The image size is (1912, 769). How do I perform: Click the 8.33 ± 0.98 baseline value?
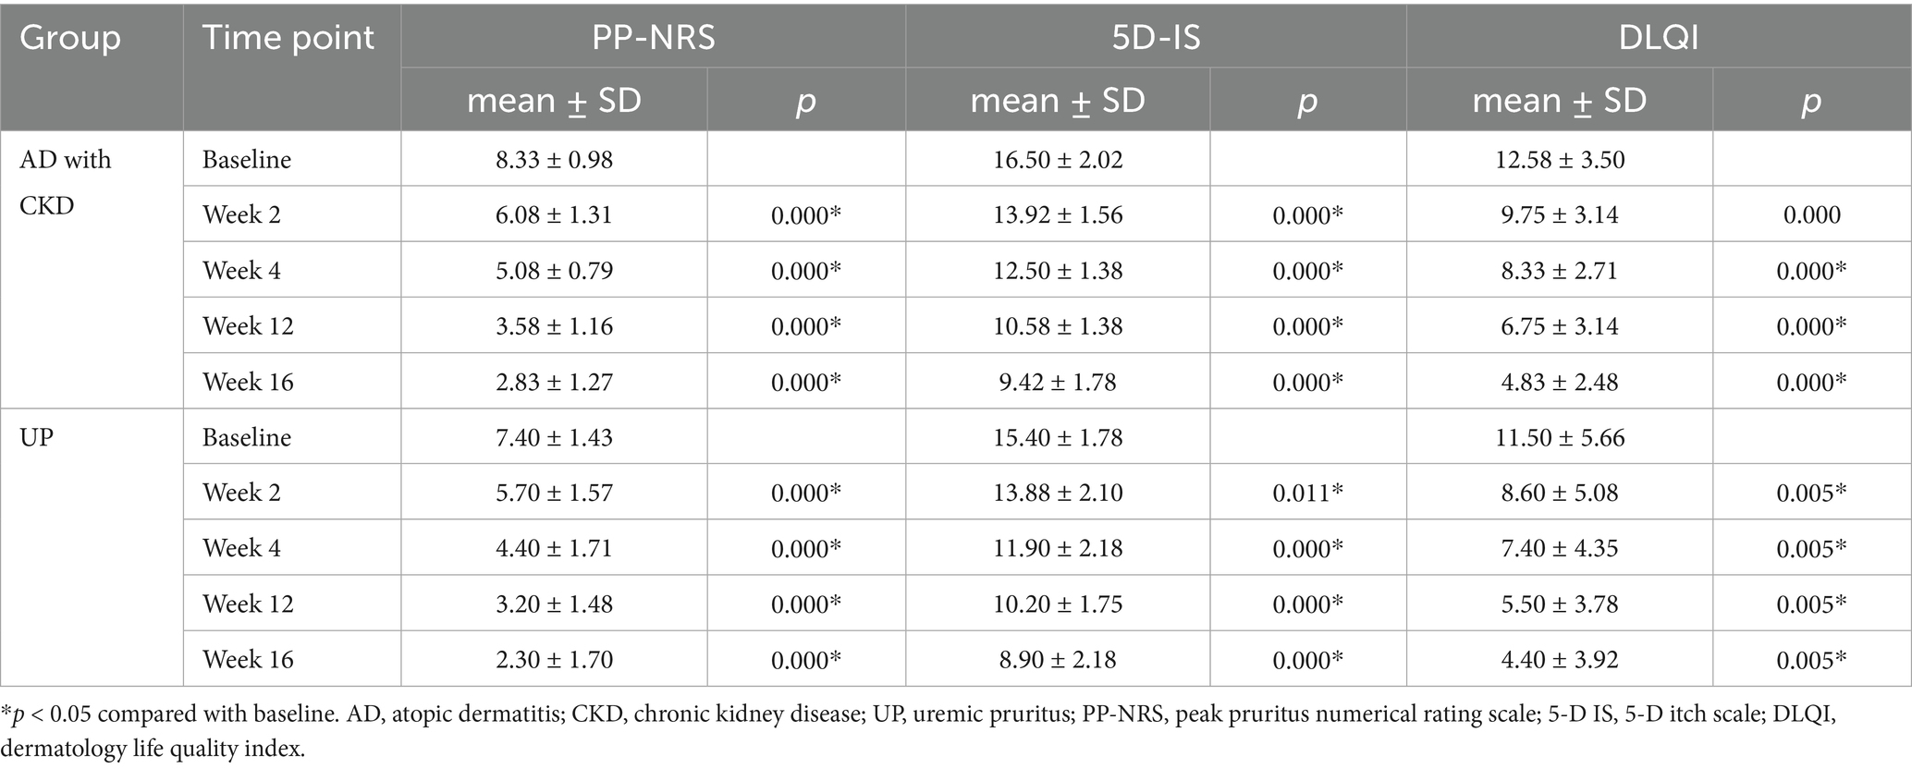554,160
